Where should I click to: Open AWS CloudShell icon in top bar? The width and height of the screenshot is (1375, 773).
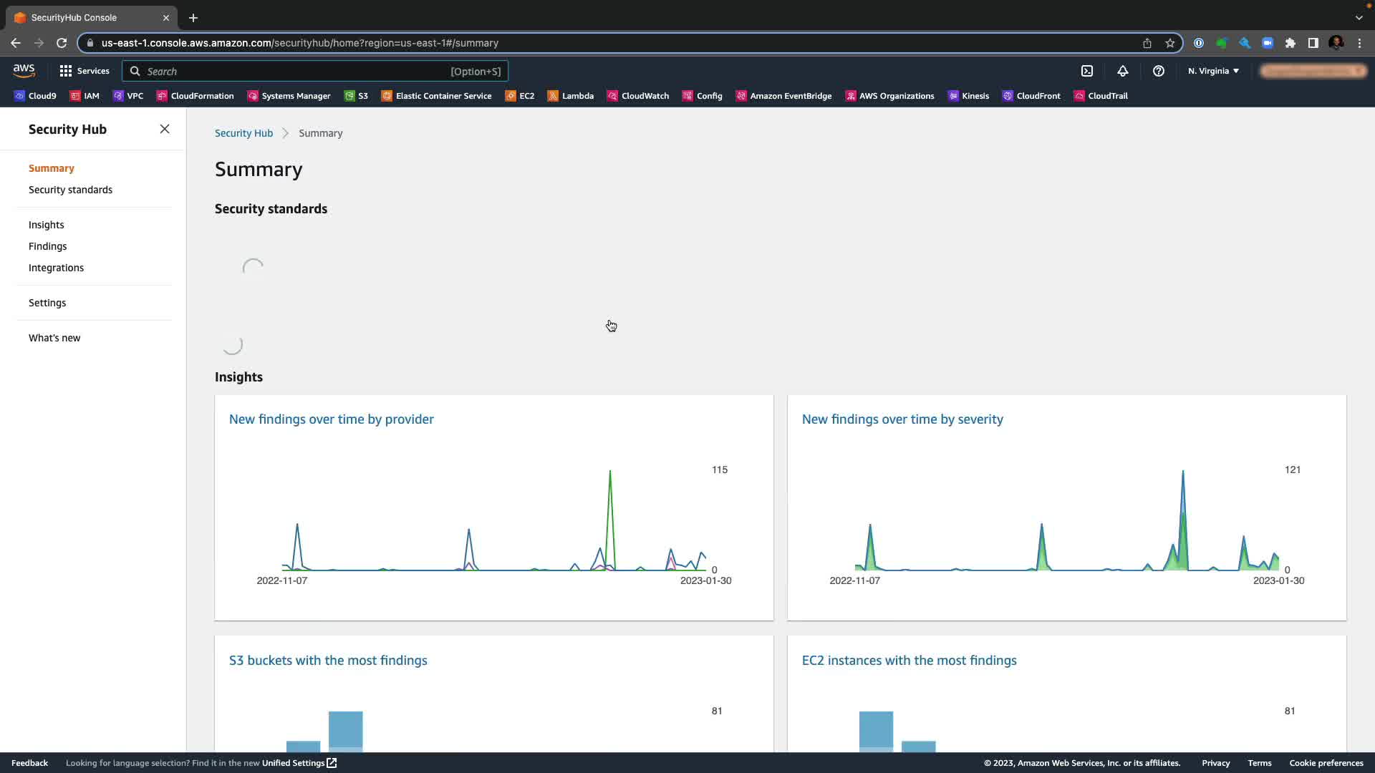1087,71
